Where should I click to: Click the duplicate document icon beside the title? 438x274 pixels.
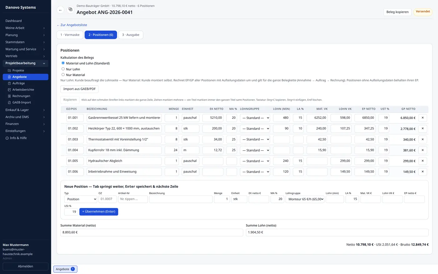coord(70,10)
